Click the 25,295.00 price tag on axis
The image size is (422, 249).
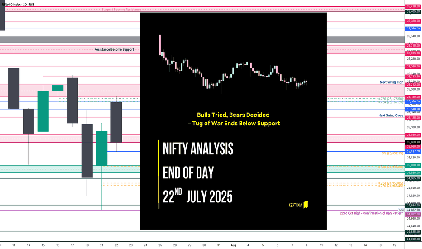click(413, 53)
